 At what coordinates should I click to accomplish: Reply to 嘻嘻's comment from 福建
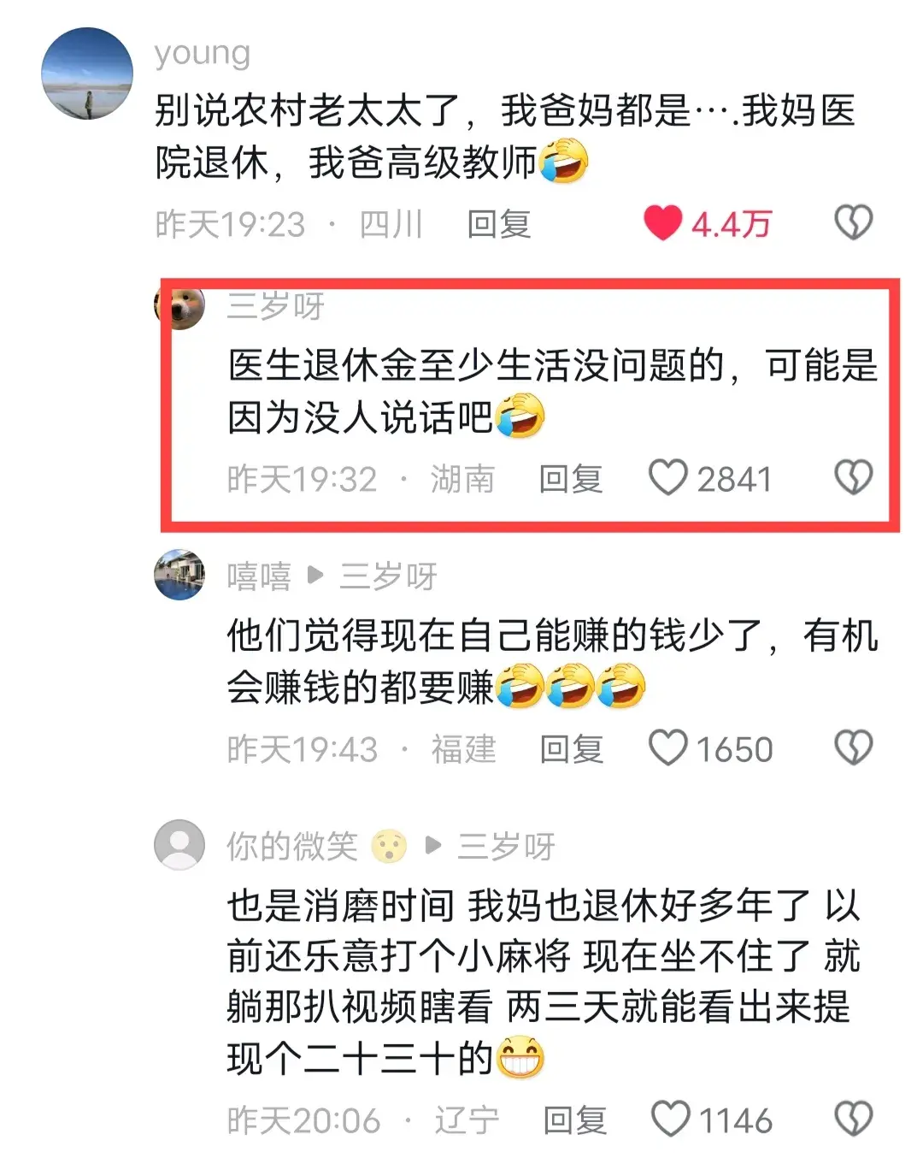(572, 749)
